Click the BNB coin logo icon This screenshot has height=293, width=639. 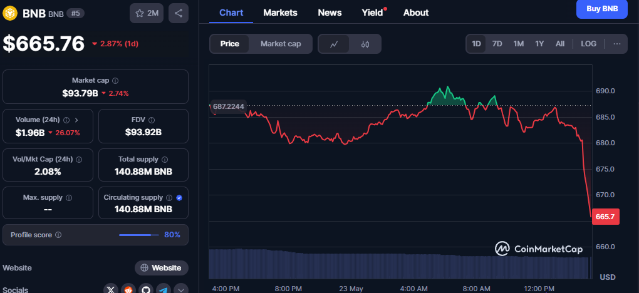tap(10, 13)
